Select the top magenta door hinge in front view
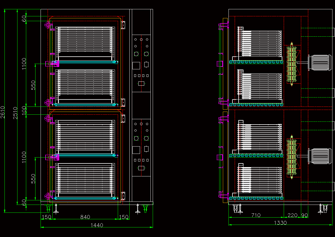 click(48, 25)
